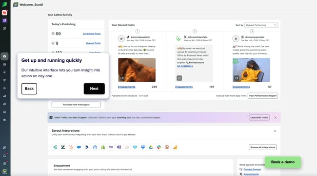
Task: Open Reports bar-chart icon in the sidebar
Action: (x=4, y=96)
